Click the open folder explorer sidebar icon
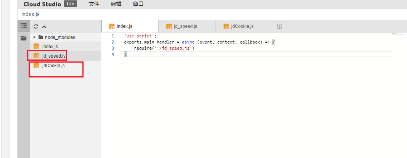407x158 pixels. (x=24, y=38)
